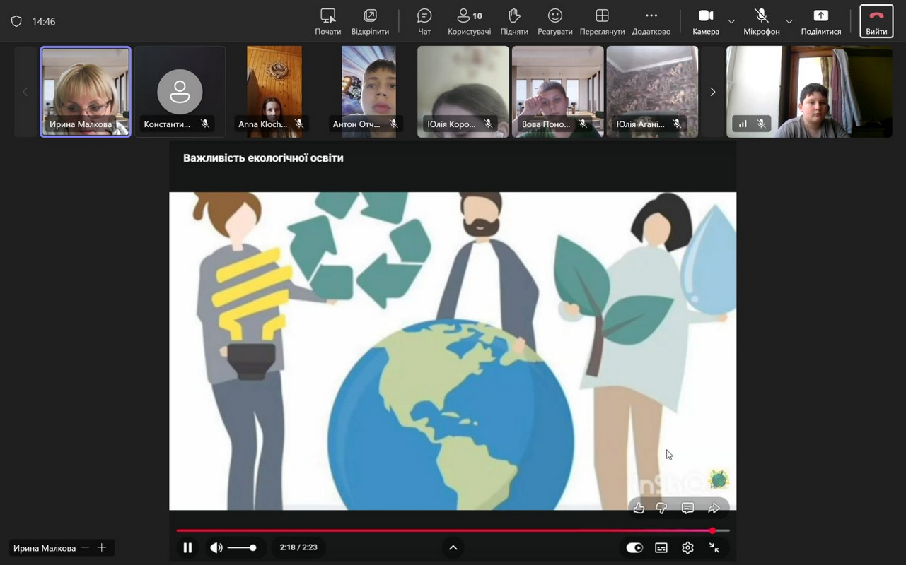This screenshot has width=906, height=565.
Task: Adjust the video volume slider
Action: tap(242, 547)
